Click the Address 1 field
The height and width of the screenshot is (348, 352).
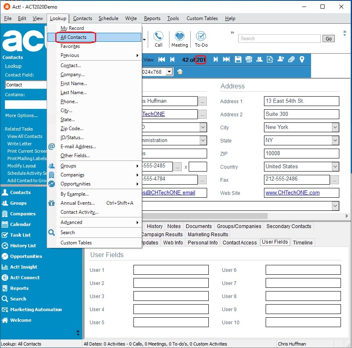pyautogui.click(x=301, y=101)
